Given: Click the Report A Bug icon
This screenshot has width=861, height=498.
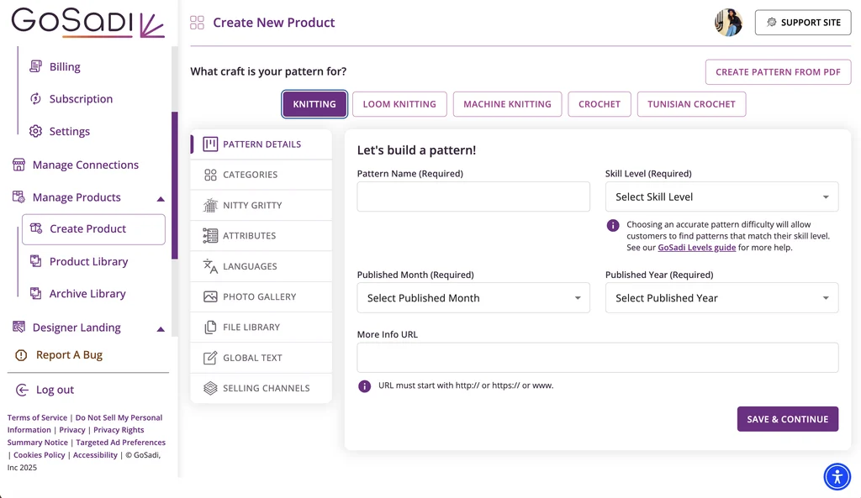Looking at the screenshot, I should (x=22, y=355).
